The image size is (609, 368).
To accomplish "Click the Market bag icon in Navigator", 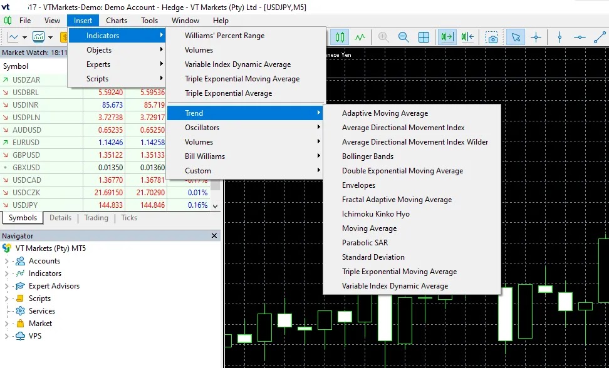I will pos(20,323).
